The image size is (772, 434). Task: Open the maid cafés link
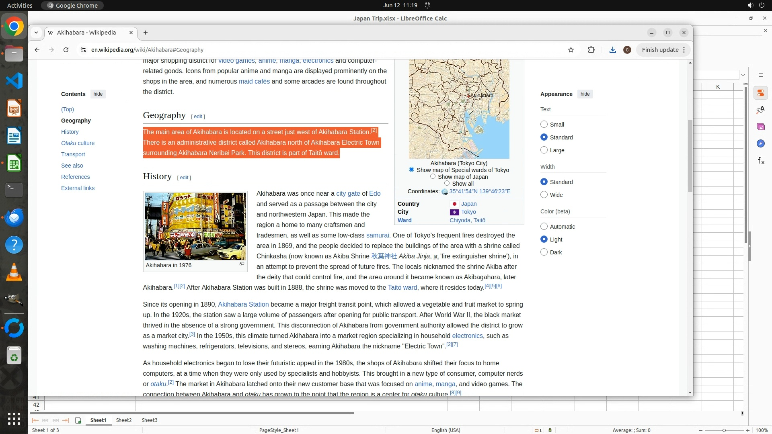[254, 81]
